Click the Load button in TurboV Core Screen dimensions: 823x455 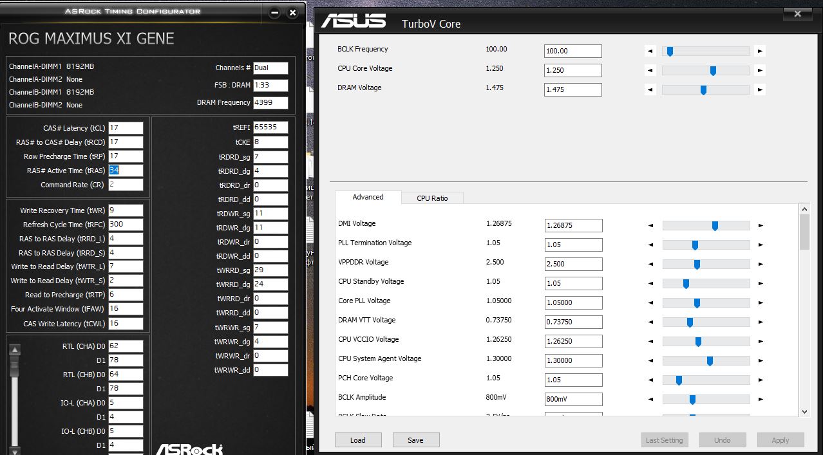point(358,440)
